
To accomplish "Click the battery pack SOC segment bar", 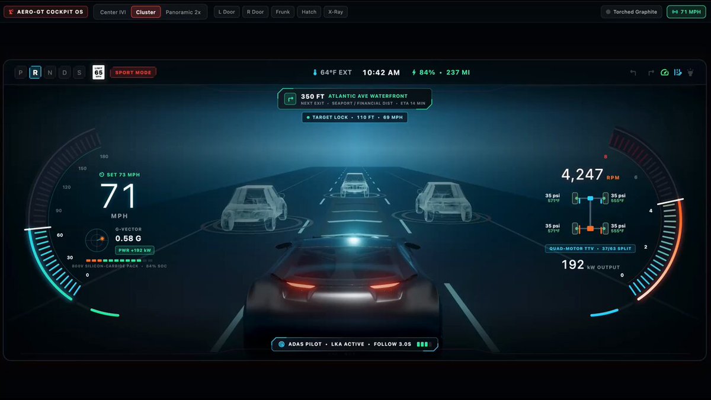I will pyautogui.click(x=119, y=260).
